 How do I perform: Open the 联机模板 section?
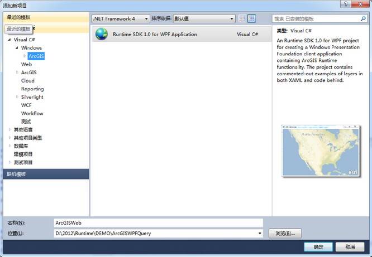[x=46, y=174]
